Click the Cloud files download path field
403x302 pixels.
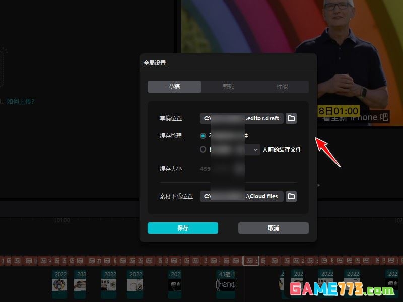point(244,196)
